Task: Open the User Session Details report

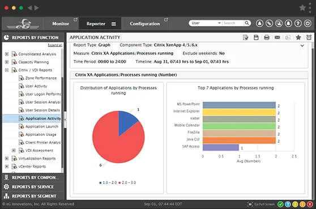Action: (42, 110)
